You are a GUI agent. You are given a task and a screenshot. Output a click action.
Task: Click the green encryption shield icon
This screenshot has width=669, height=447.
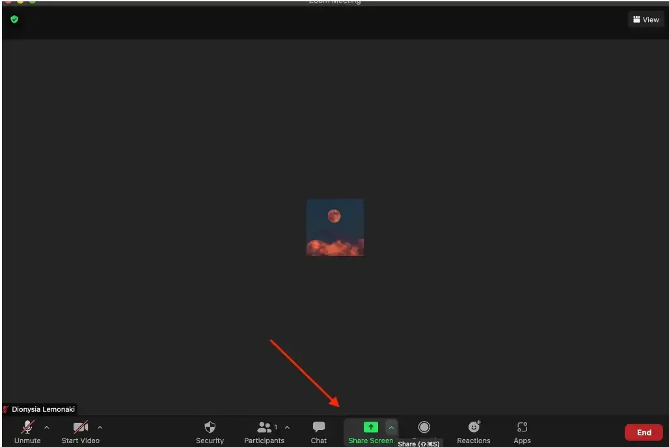click(x=14, y=19)
